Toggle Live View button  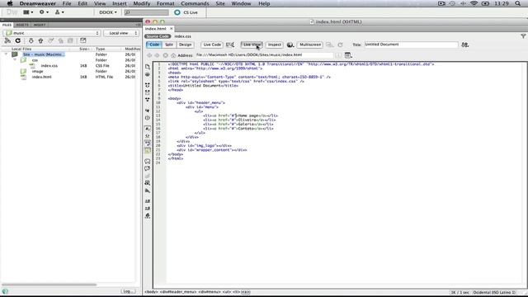(252, 45)
